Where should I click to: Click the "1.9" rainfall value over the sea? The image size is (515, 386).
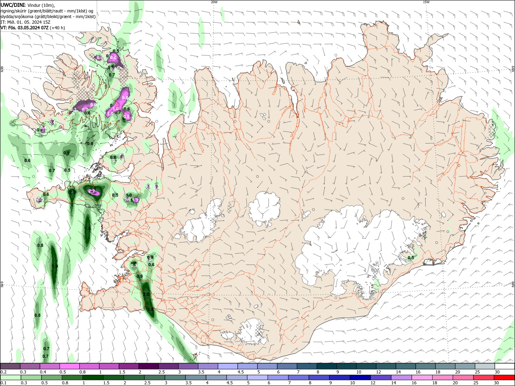pyautogui.click(x=55, y=266)
